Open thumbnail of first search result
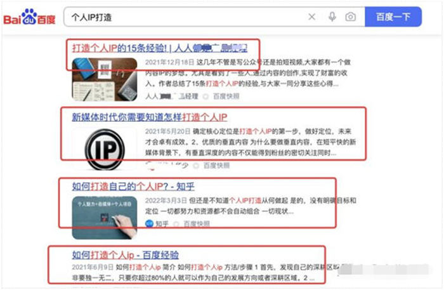Screen dimensions: 444x290 tap(105, 79)
